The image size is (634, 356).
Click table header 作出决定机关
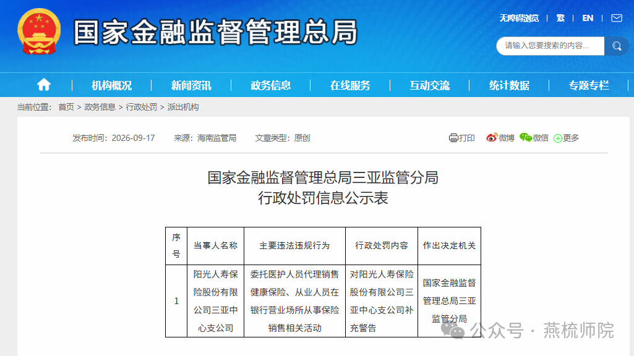449,246
